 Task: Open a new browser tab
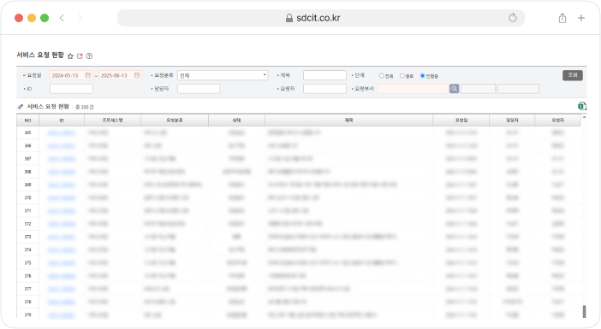pos(581,18)
